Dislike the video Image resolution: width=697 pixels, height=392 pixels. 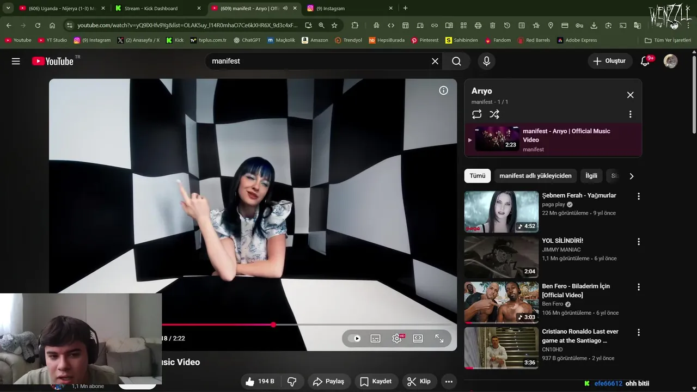point(292,381)
